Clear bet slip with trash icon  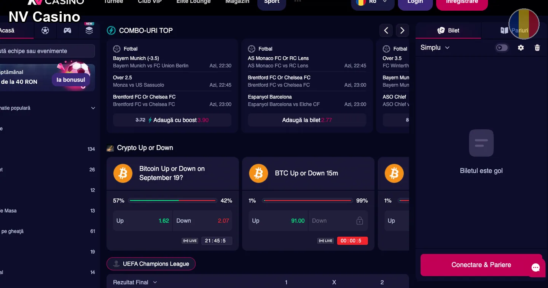(x=537, y=48)
